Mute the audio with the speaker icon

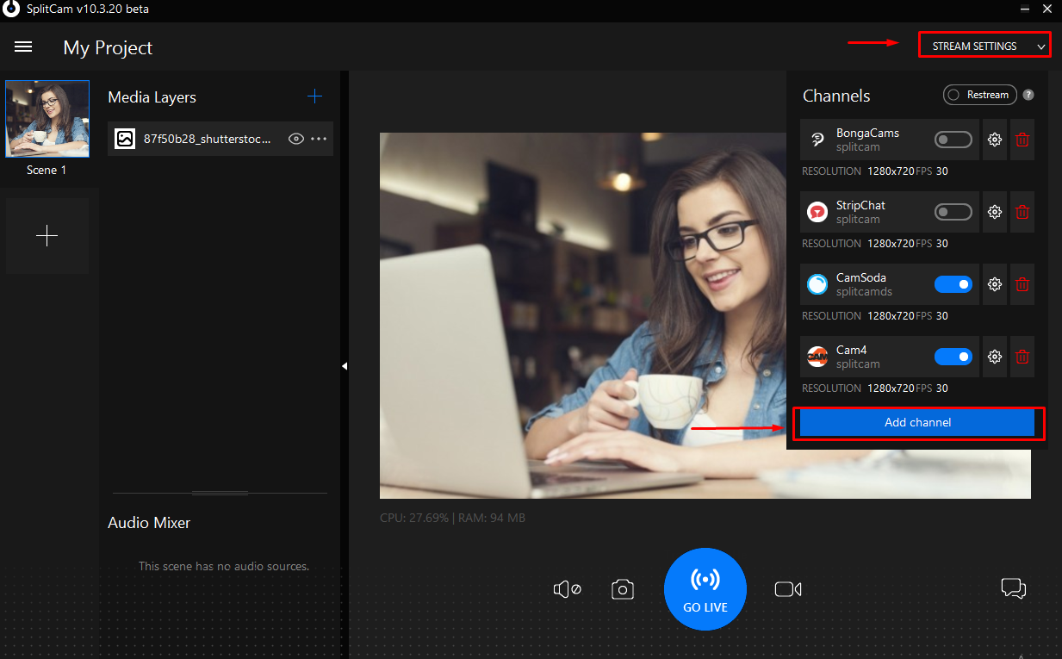tap(567, 589)
